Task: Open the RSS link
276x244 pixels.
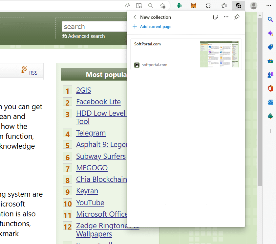Action: [33, 73]
